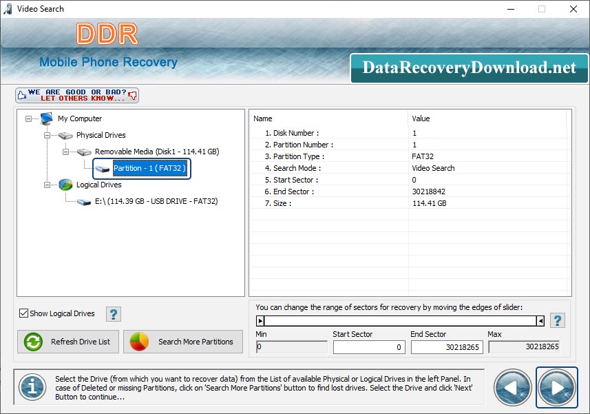This screenshot has width=590, height=414.
Task: Uncheck Show Logical Drives checkbox
Action: click(x=23, y=313)
